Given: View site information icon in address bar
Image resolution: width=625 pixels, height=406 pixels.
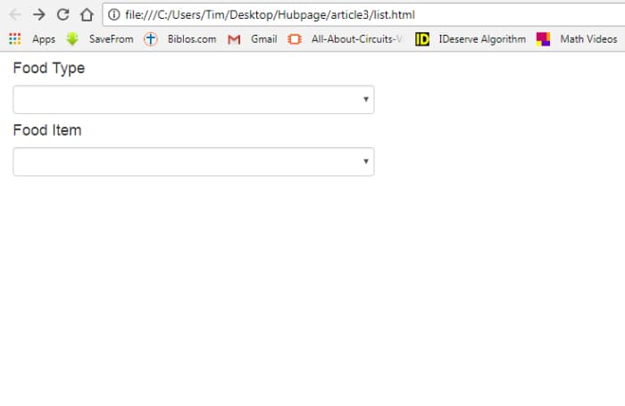Looking at the screenshot, I should (114, 15).
